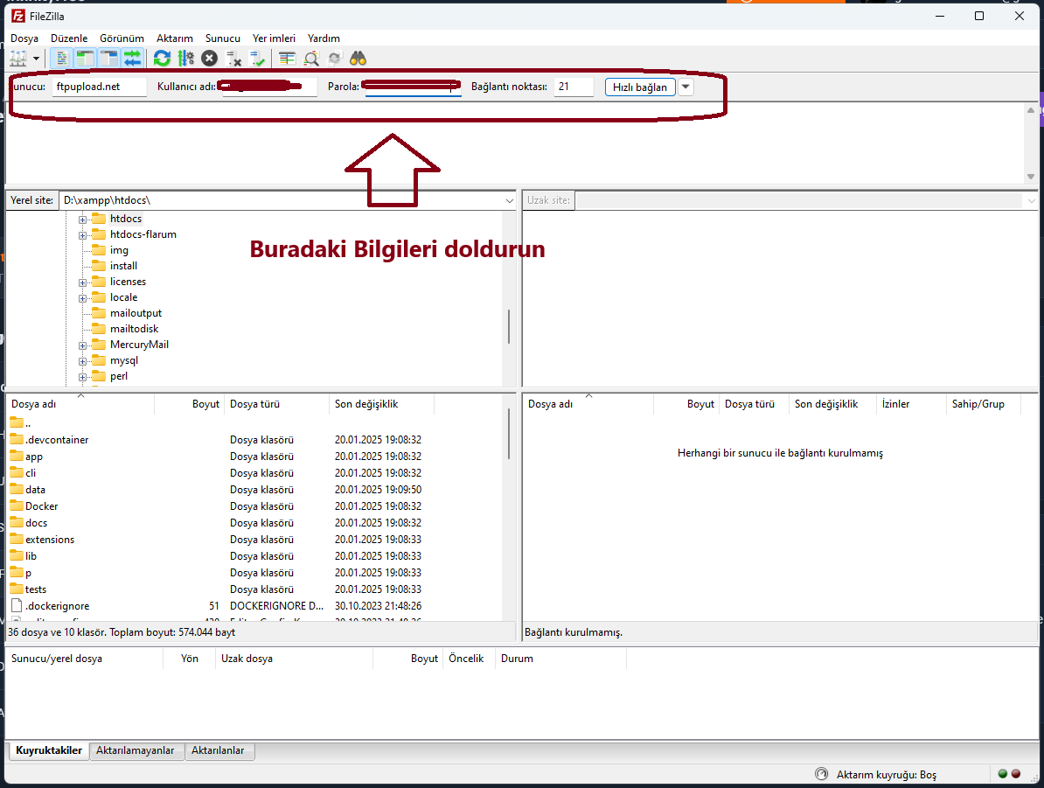Sort remote list by İzinler column

[x=910, y=404]
